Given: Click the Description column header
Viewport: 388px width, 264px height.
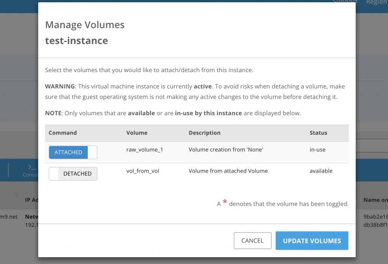Looking at the screenshot, I should point(205,133).
